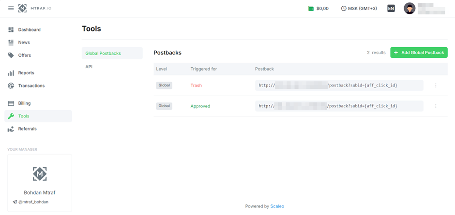The height and width of the screenshot is (215, 455).
Task: Click the Offers tag icon
Action: coord(11,56)
